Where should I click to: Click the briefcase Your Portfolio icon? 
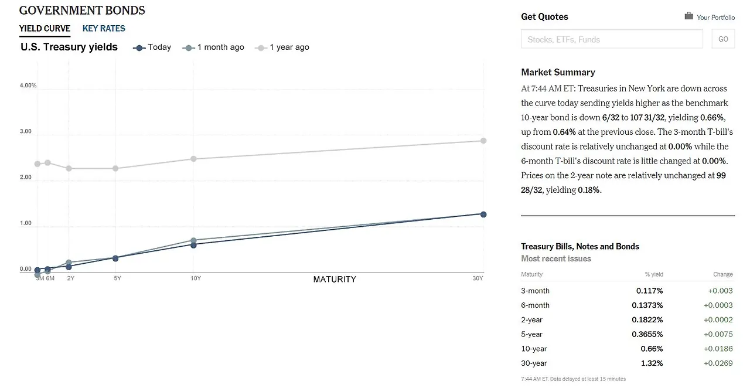click(688, 16)
